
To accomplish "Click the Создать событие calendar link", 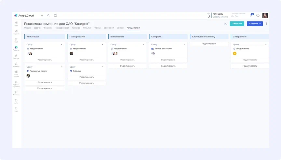I will coord(220,17).
